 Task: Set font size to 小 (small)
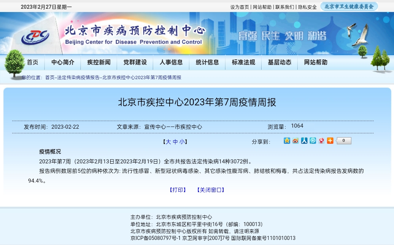[182, 142]
